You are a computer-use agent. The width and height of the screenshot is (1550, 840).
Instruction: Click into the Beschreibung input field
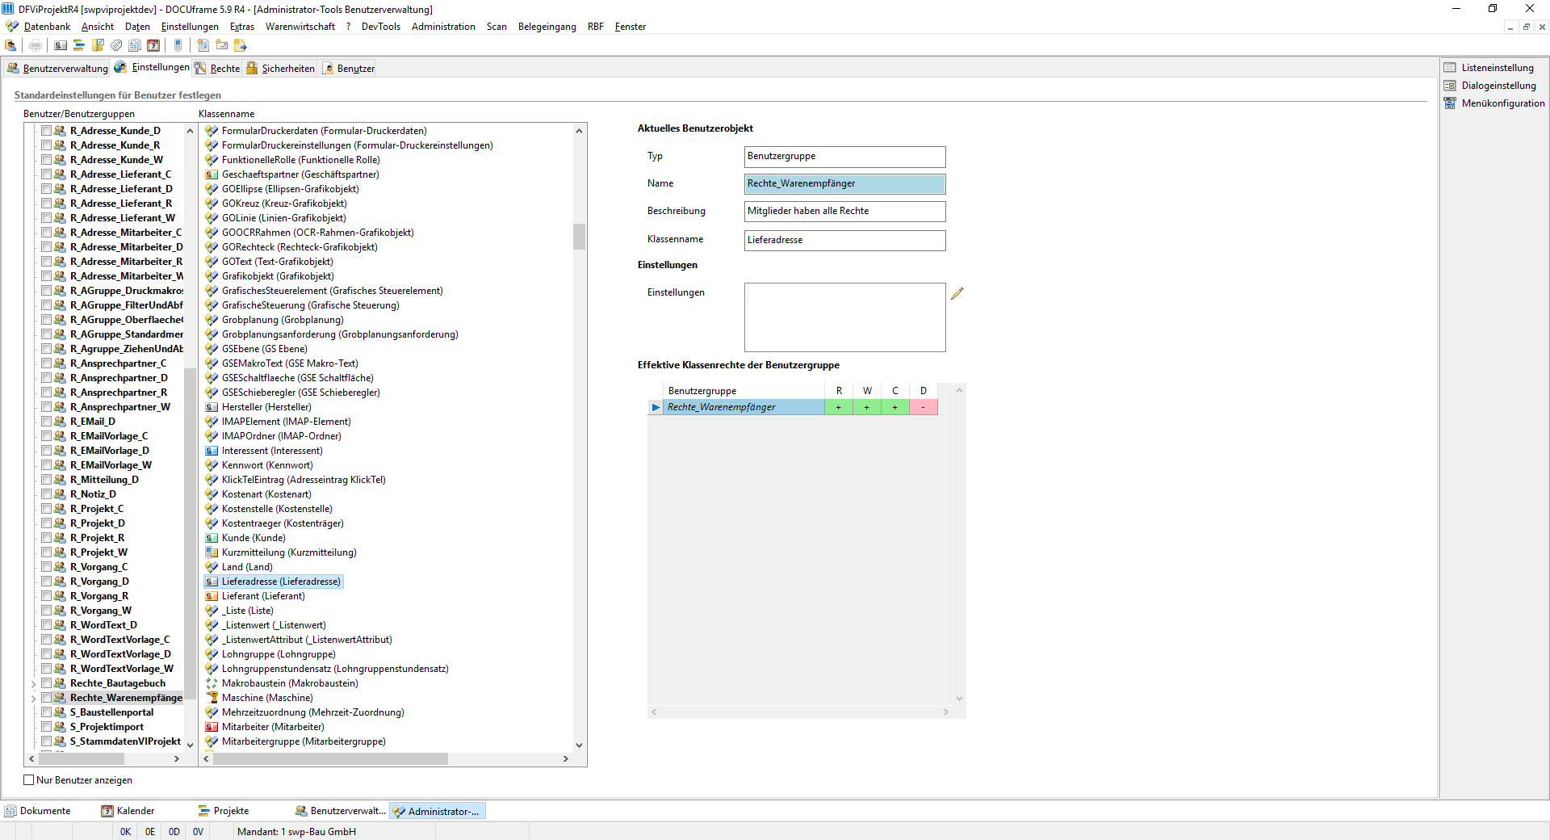(844, 212)
